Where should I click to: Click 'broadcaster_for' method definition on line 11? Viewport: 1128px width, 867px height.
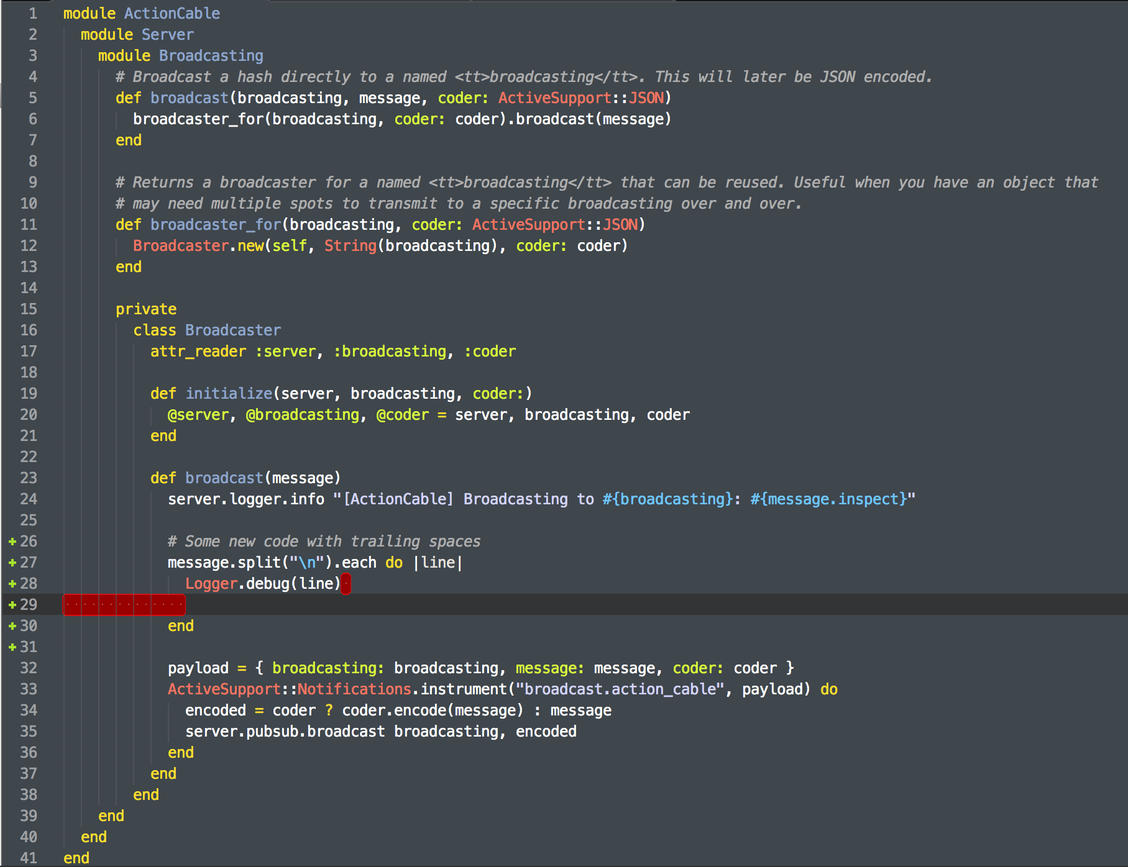(x=216, y=225)
